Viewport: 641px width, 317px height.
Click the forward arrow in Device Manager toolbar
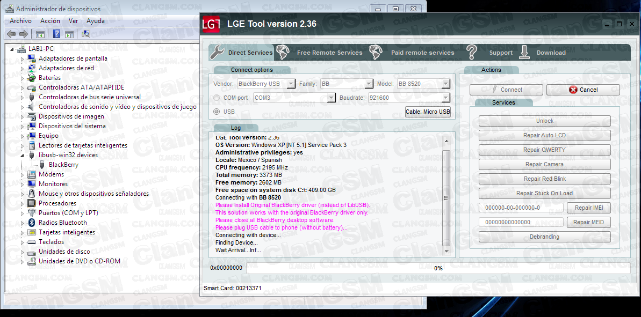[x=24, y=34]
